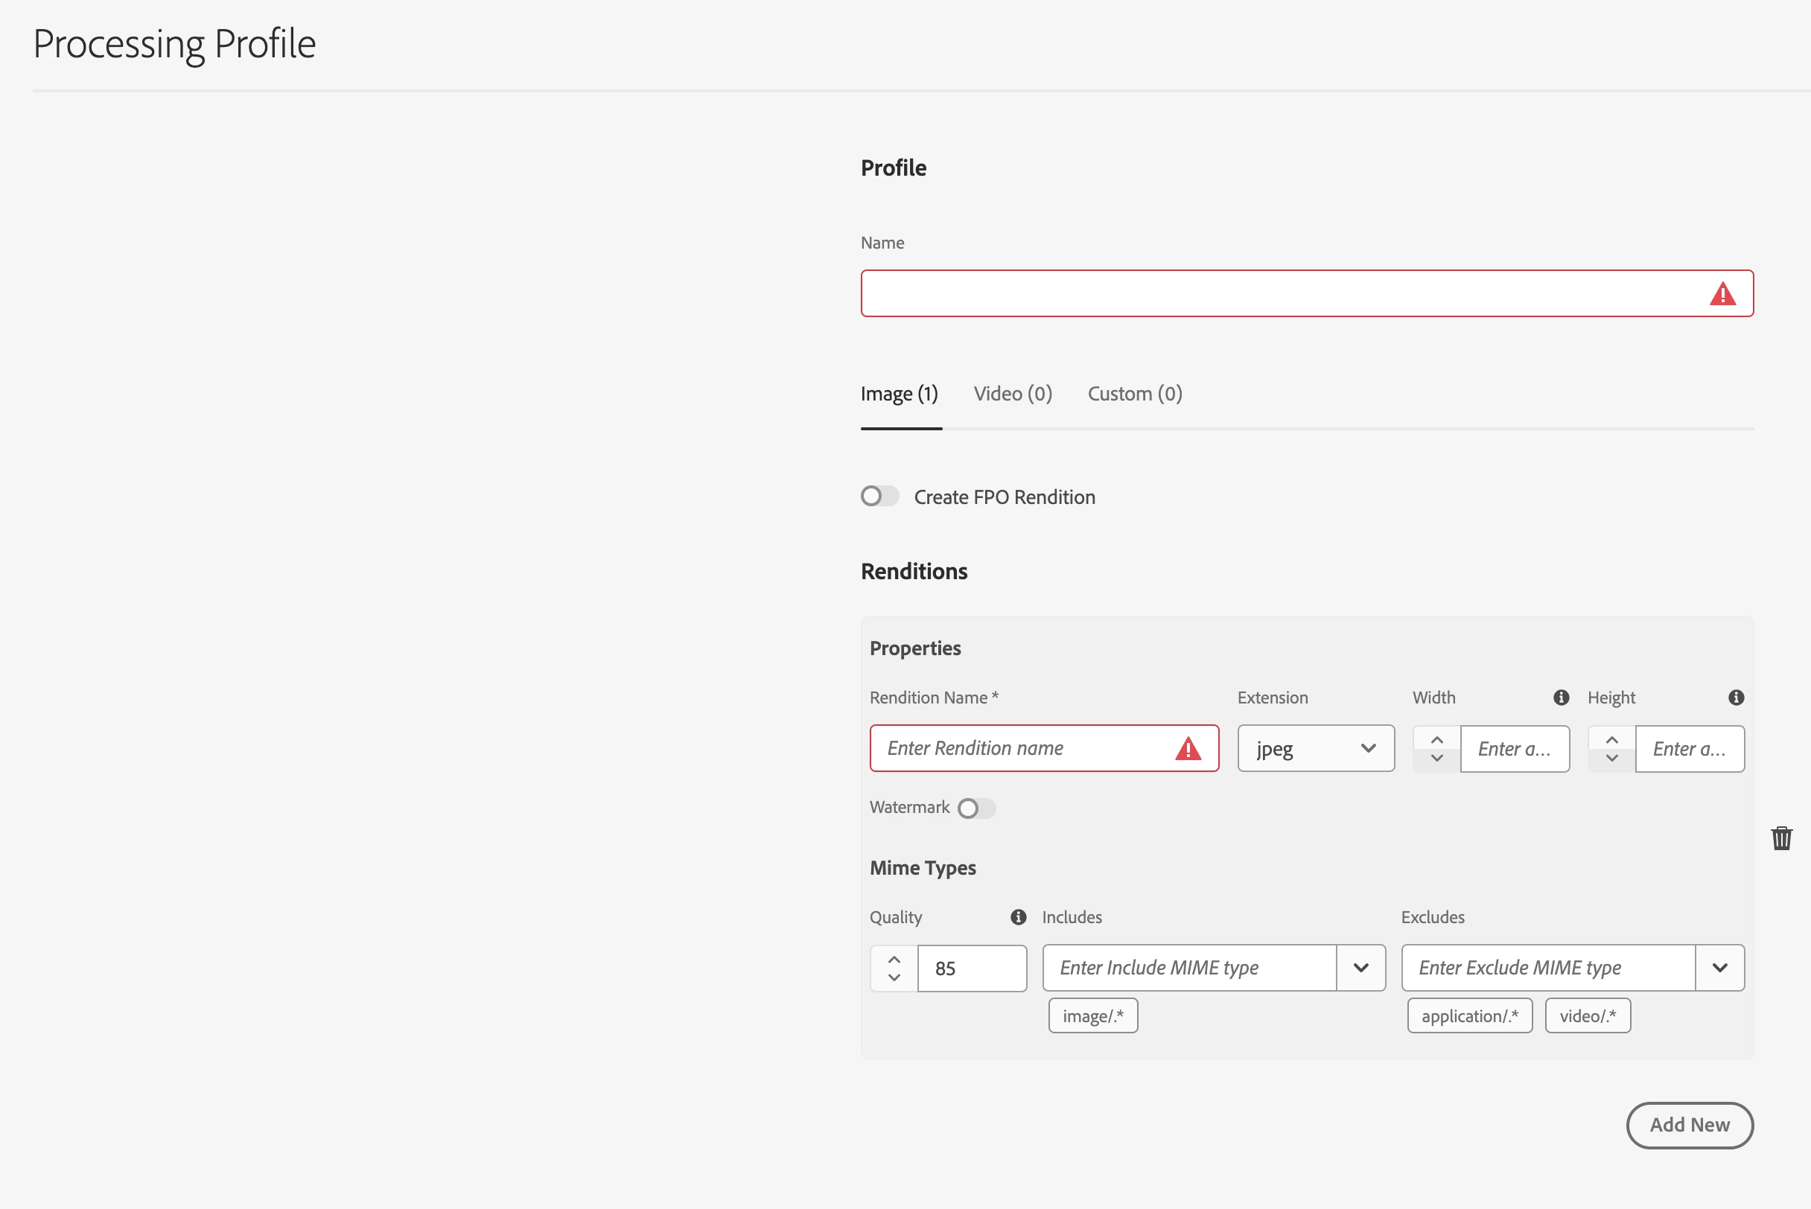This screenshot has width=1811, height=1209.
Task: Remove the video/.* exclude tag
Action: pyautogui.click(x=1588, y=1016)
